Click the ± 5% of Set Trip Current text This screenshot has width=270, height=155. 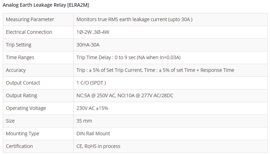[x=115, y=70]
